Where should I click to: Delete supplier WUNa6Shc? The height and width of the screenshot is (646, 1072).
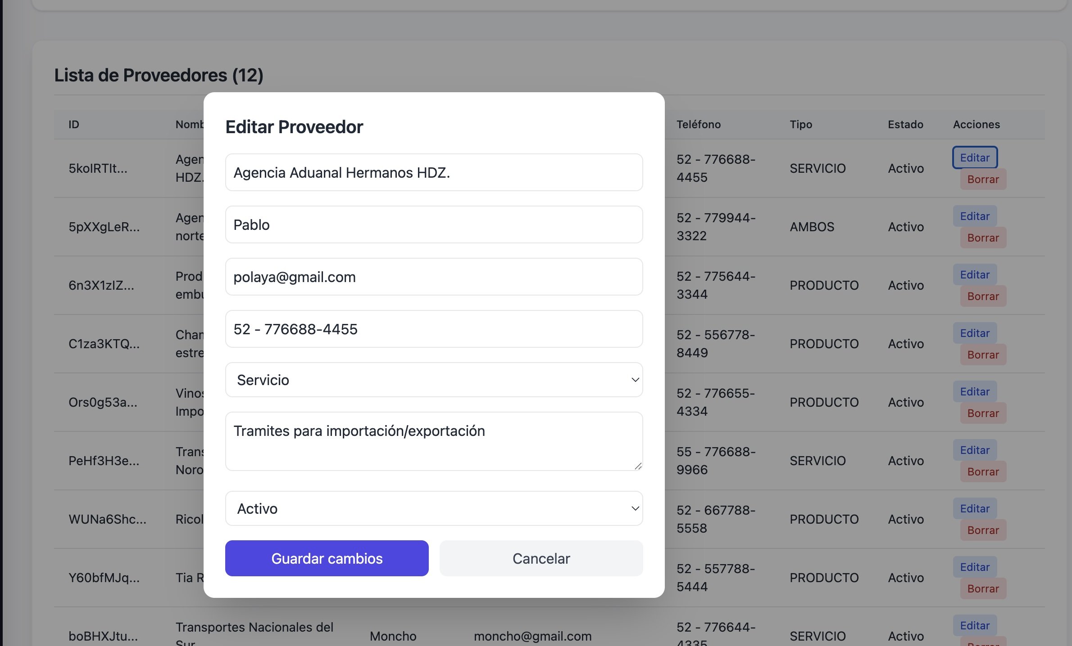pyautogui.click(x=983, y=530)
